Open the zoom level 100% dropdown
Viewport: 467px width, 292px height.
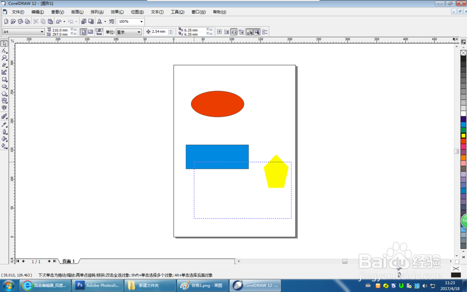142,21
